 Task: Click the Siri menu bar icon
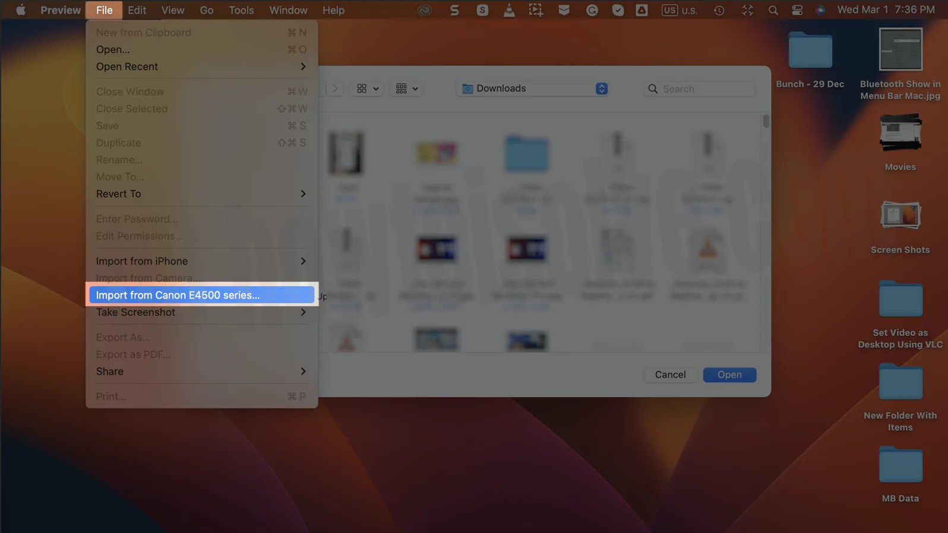[x=820, y=10]
